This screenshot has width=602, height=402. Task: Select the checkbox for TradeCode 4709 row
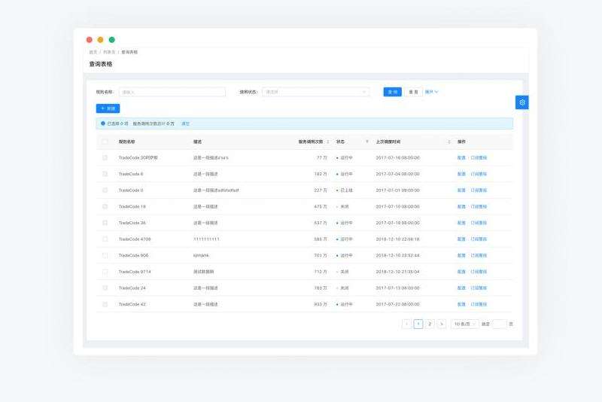pos(105,239)
